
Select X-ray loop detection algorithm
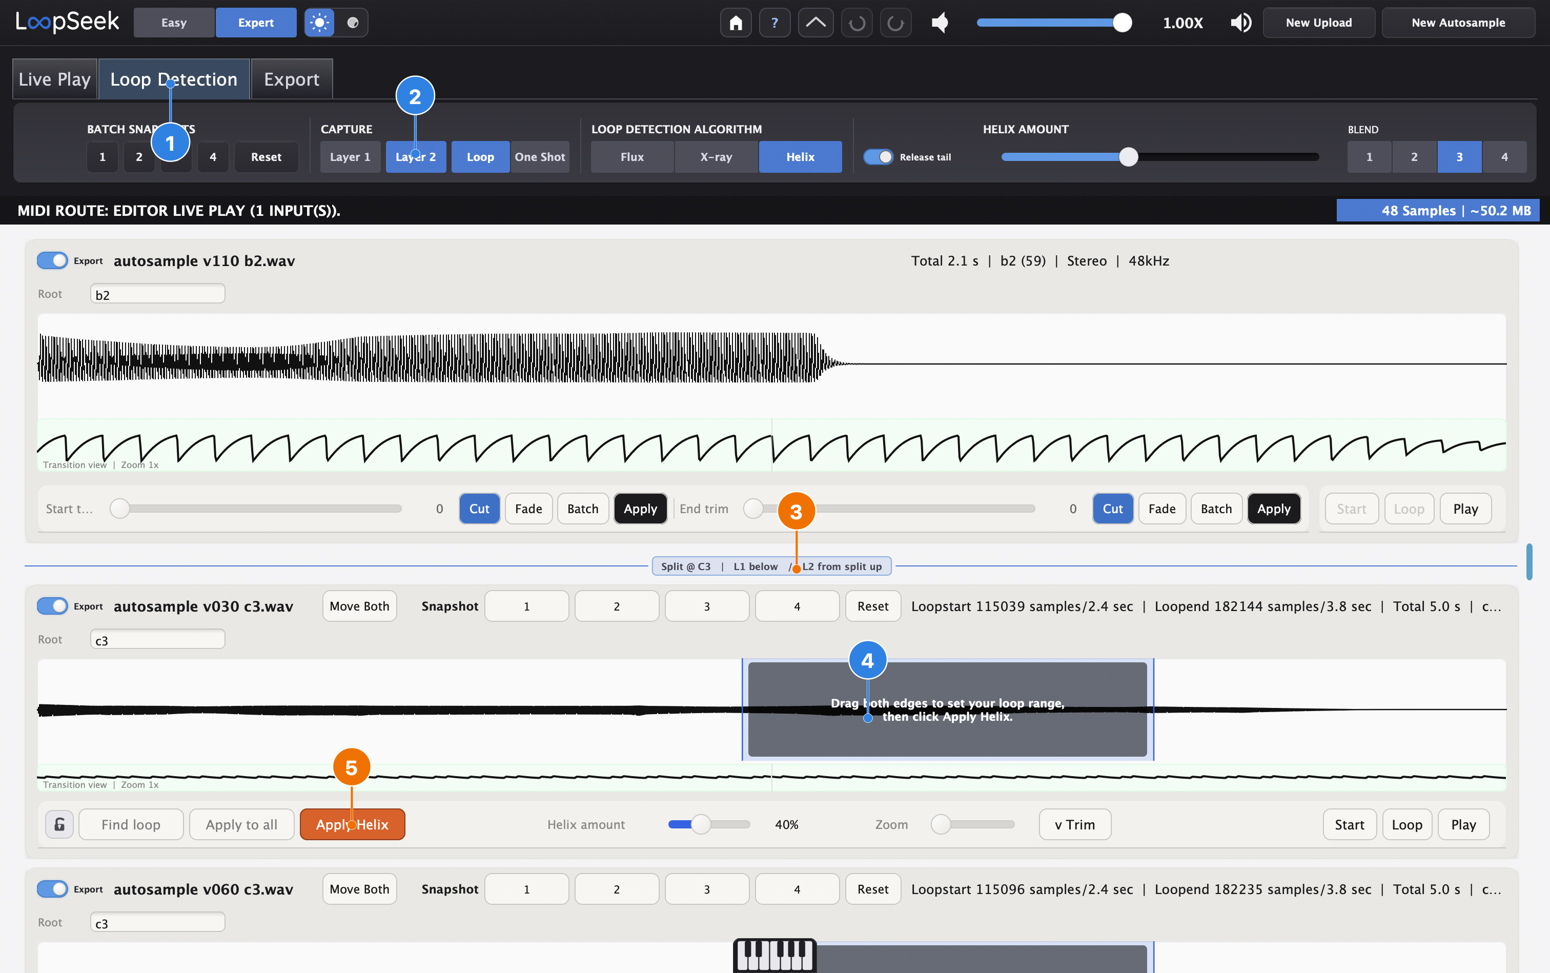point(716,157)
